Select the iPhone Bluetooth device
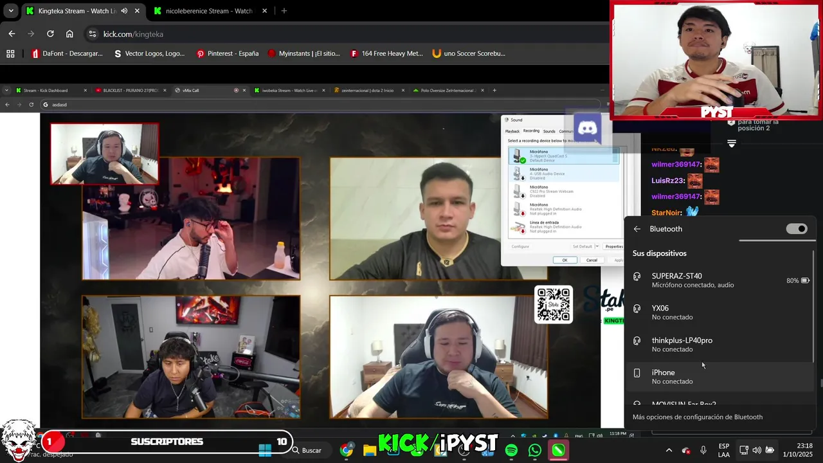The width and height of the screenshot is (823, 463). 721,377
